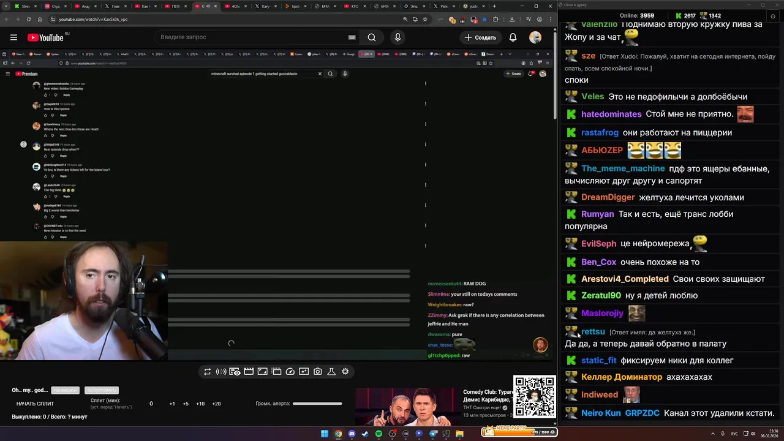The height and width of the screenshot is (441, 784).
Task: Switch to the 'KTO' browser tab
Action: [x=355, y=6]
